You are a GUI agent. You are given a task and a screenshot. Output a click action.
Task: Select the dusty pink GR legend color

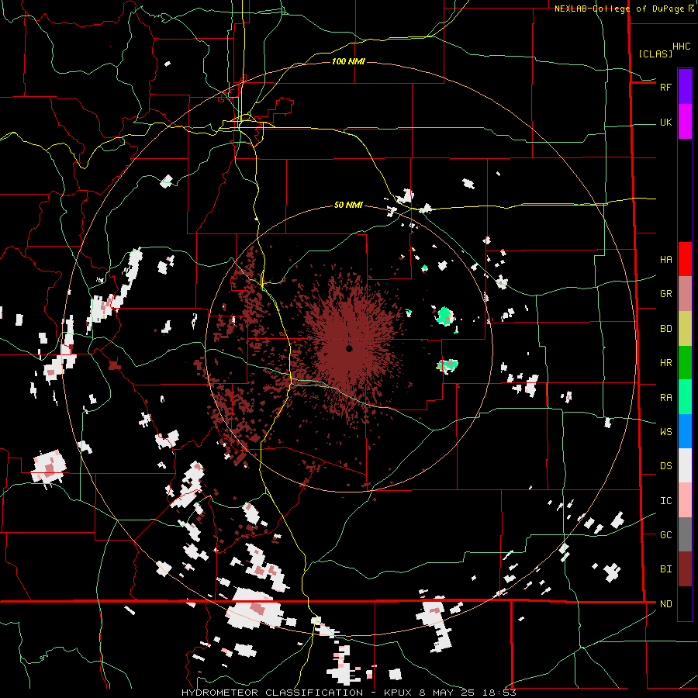coord(685,293)
